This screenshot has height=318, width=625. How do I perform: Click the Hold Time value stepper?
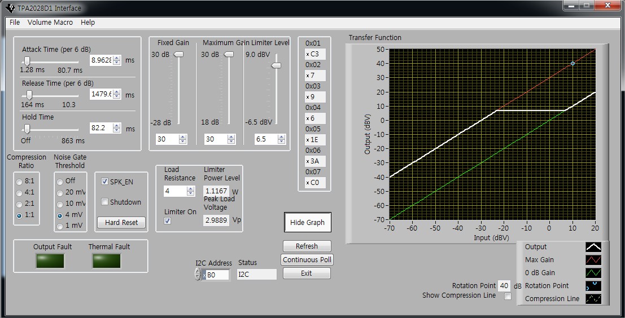117,128
